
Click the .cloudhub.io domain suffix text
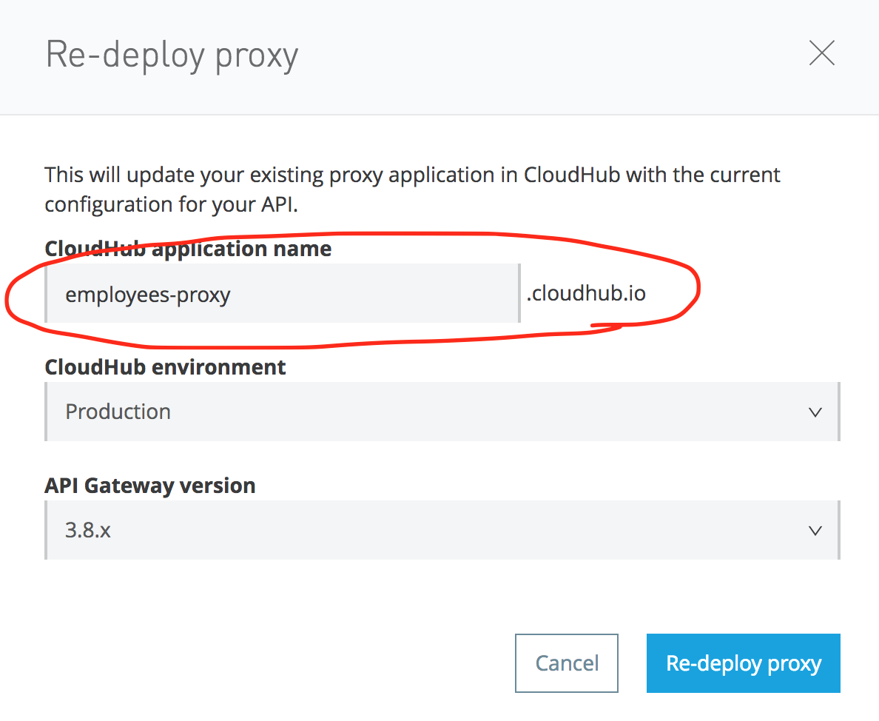click(586, 294)
